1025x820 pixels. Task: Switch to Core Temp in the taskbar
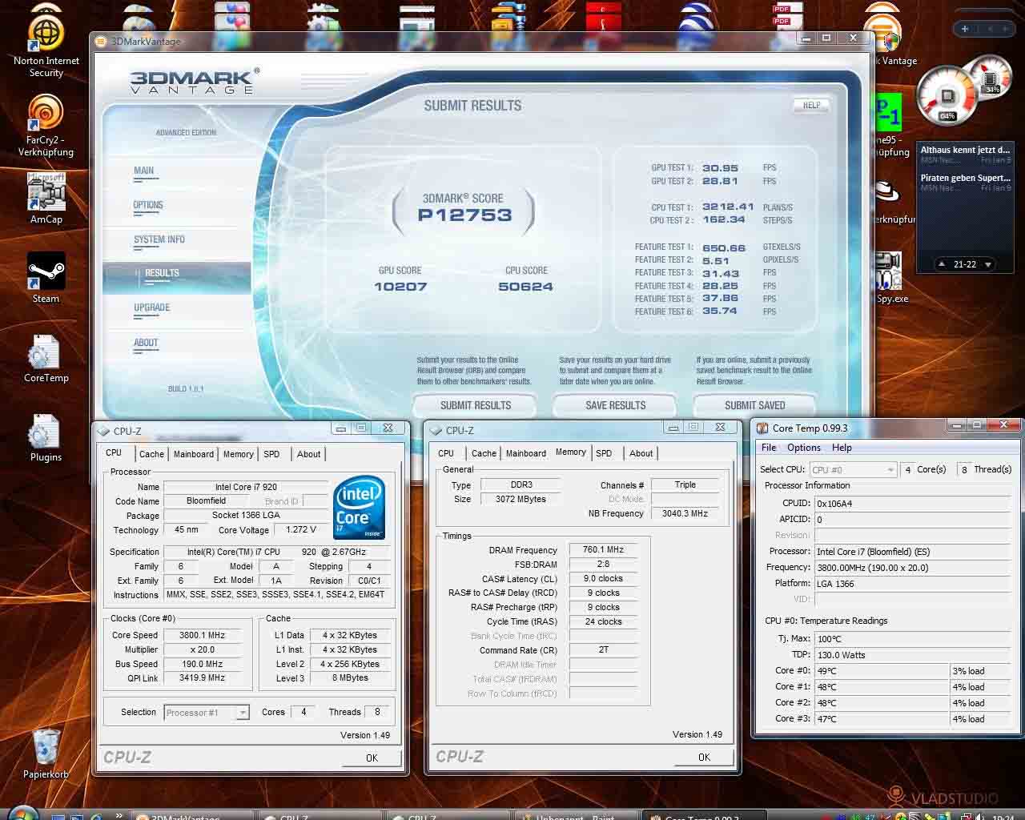pyautogui.click(x=705, y=815)
